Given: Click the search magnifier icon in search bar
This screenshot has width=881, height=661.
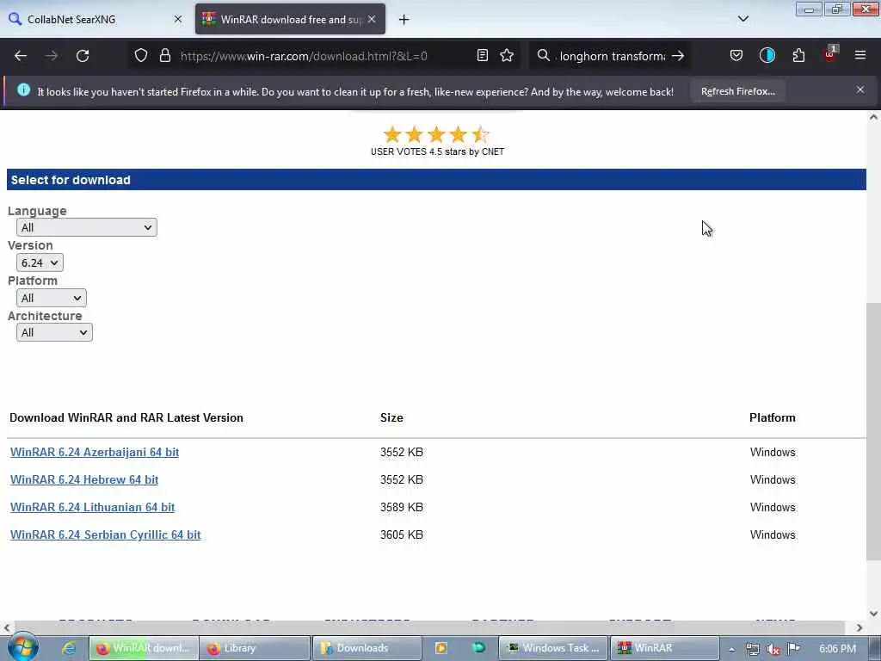Looking at the screenshot, I should 544,56.
